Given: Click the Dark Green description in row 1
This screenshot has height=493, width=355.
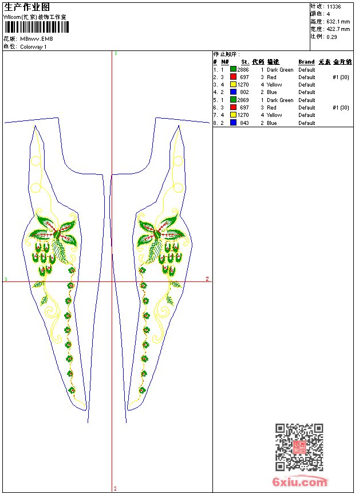Looking at the screenshot, I should (x=280, y=70).
